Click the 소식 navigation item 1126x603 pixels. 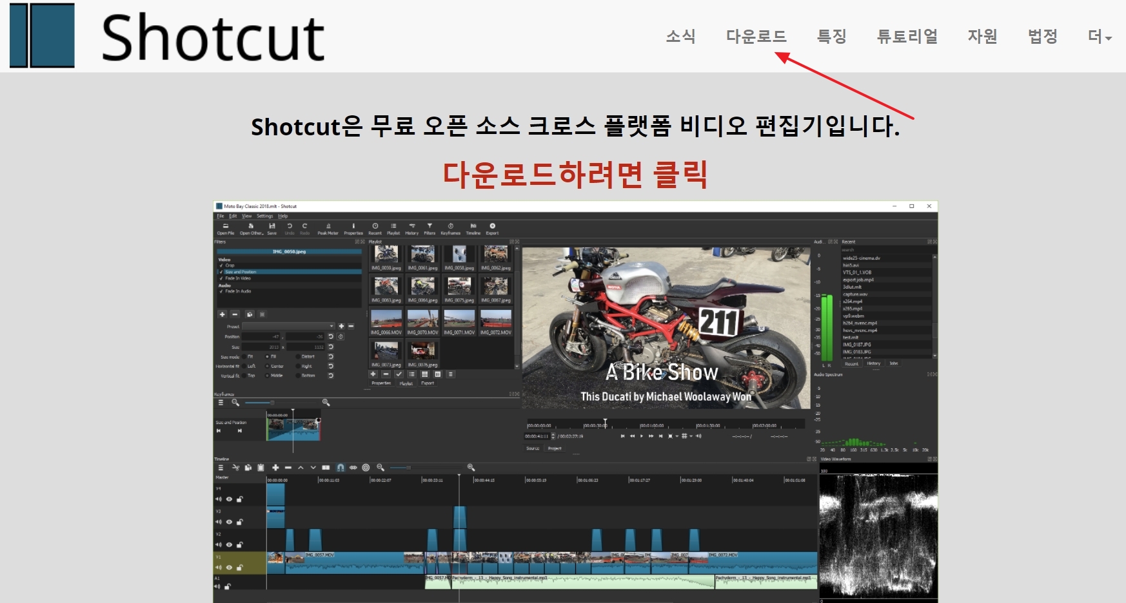point(681,37)
